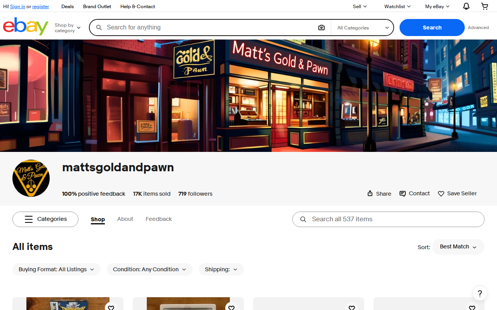This screenshot has width=497, height=310.
Task: Expand the Watchlist dropdown
Action: tap(397, 7)
